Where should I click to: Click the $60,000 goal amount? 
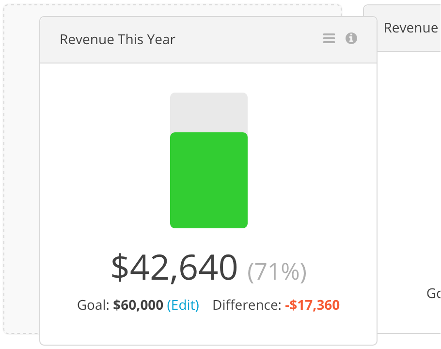[x=138, y=305]
